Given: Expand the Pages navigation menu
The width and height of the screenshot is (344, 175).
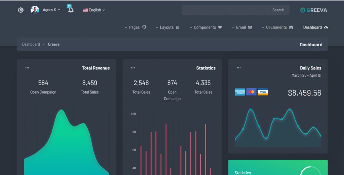Looking at the screenshot, I should [135, 27].
